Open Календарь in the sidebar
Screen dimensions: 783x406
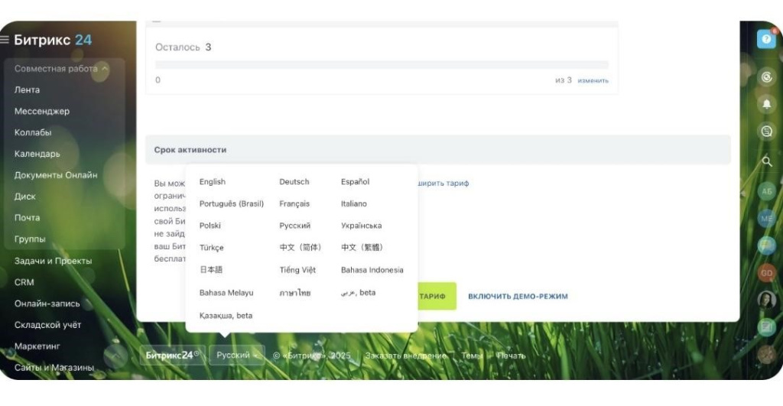(x=37, y=154)
